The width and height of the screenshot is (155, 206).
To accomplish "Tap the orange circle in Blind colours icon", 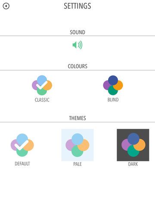I will 119,86.
